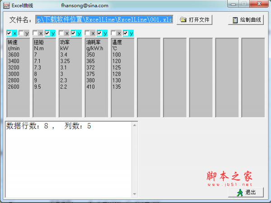Click the ℃ unit text in 温度 column

[115, 48]
